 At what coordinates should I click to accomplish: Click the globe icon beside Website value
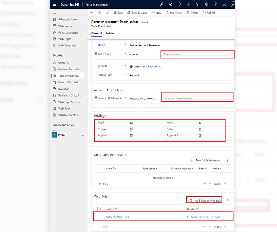(x=131, y=66)
